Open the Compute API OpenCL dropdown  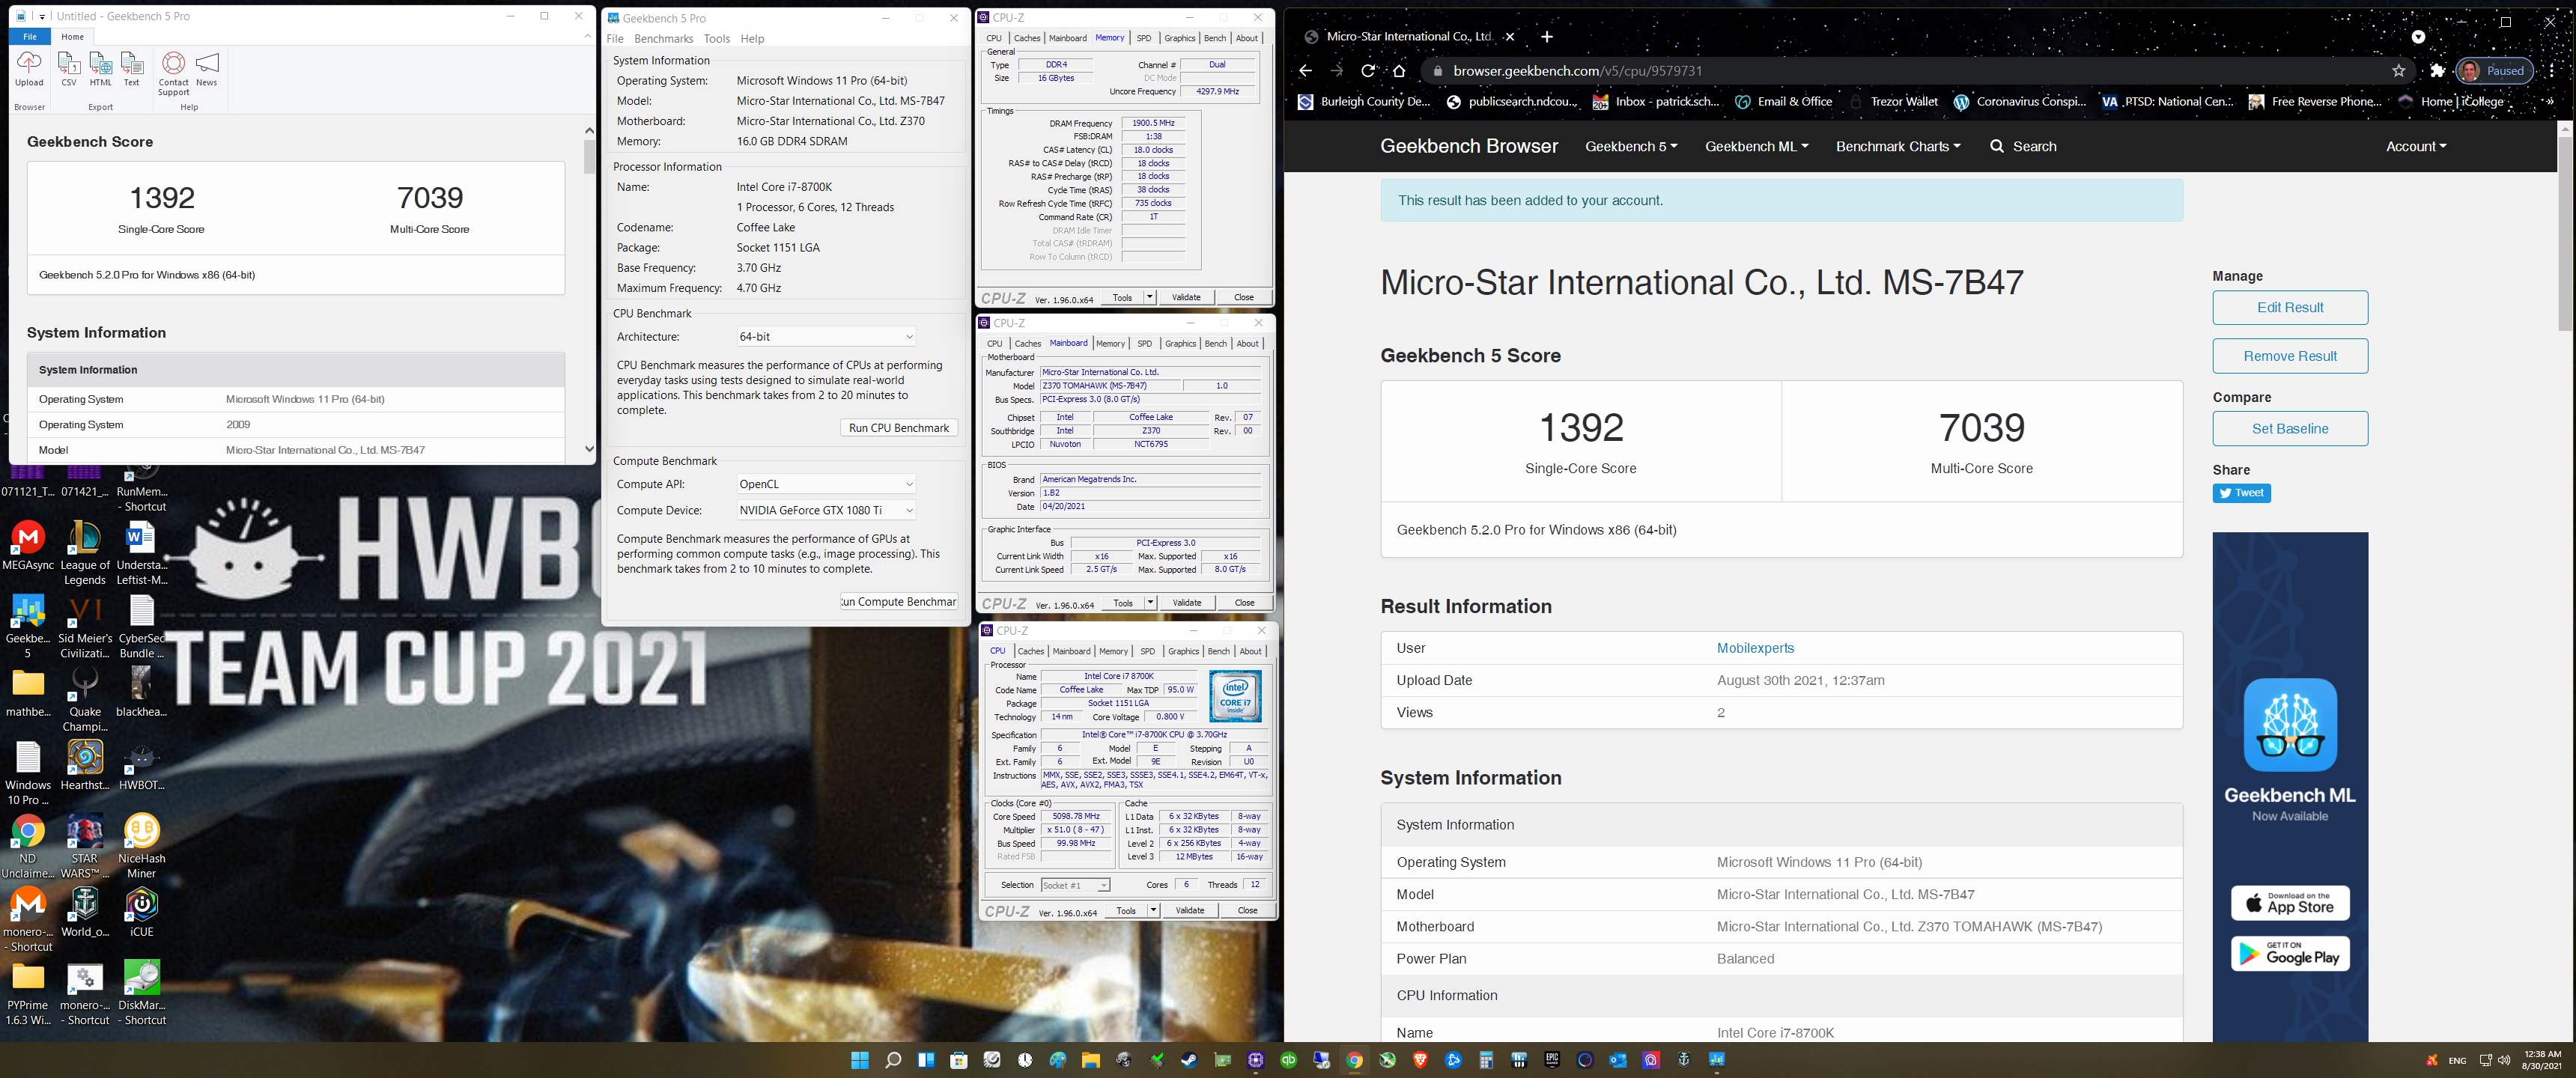[826, 484]
